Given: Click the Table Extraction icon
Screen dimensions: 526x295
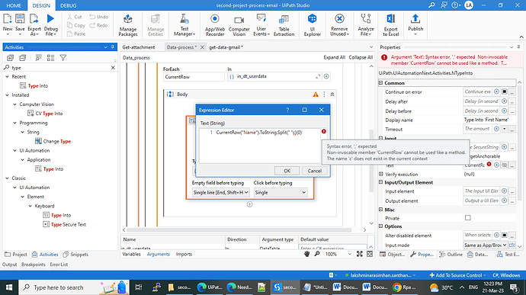Looking at the screenshot, I should pyautogui.click(x=284, y=25).
